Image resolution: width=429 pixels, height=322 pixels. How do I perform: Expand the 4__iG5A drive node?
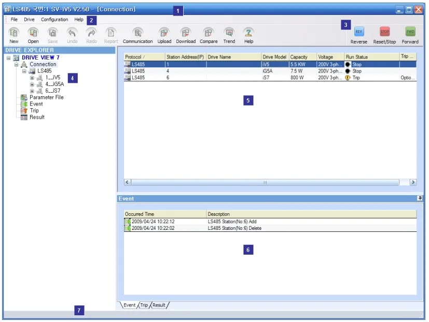tap(32, 84)
